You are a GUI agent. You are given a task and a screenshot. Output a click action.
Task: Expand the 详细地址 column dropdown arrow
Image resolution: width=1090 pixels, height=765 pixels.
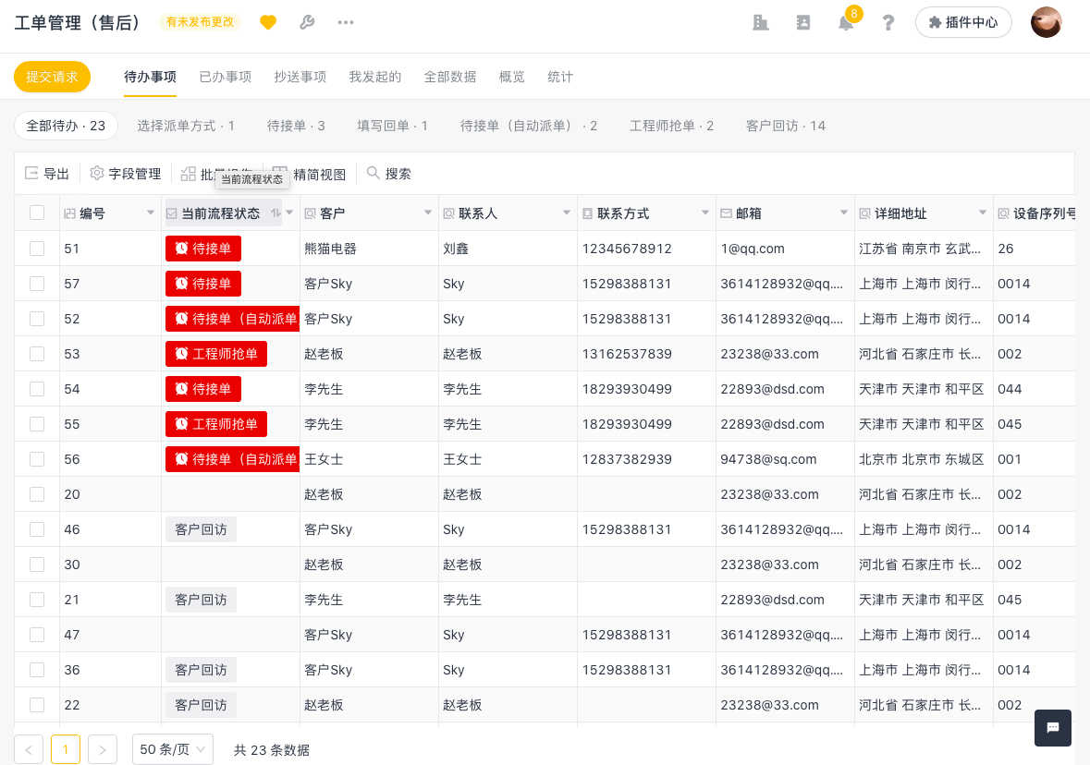(x=982, y=212)
